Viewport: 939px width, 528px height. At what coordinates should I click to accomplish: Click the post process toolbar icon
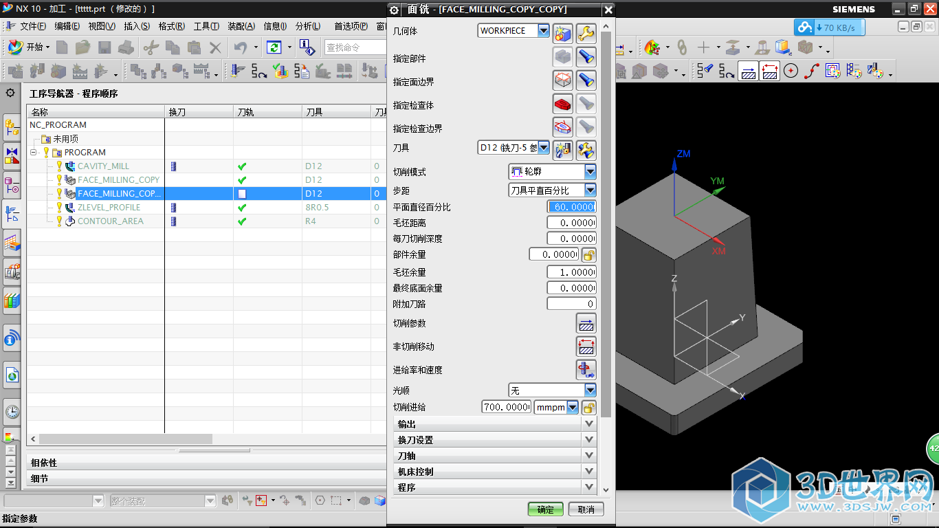pyautogui.click(x=302, y=70)
